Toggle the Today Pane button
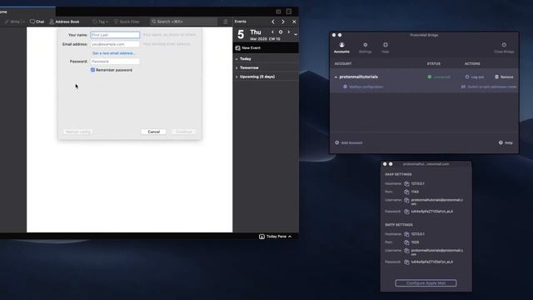The height and width of the screenshot is (300, 533). coord(276,237)
